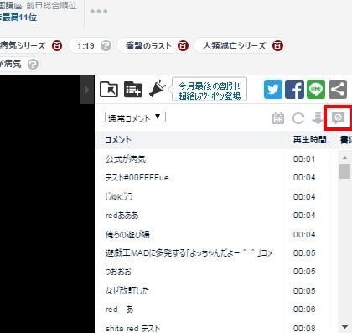Viewport: 352px width, 333px height.
Task: Sort by the コメント column header
Action: point(118,139)
